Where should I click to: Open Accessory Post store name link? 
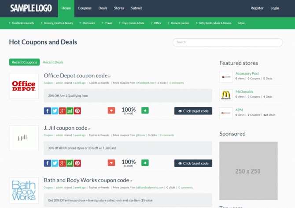click(247, 73)
